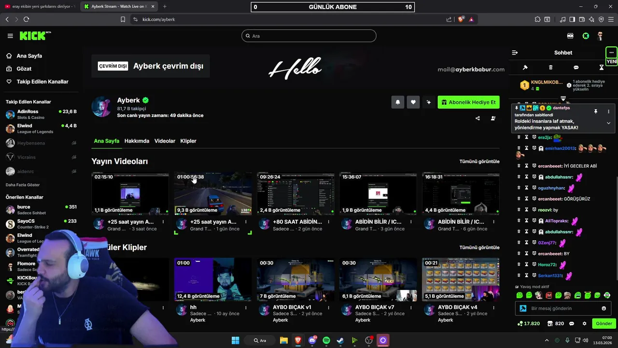Open Spotify from the taskbar

326,340
